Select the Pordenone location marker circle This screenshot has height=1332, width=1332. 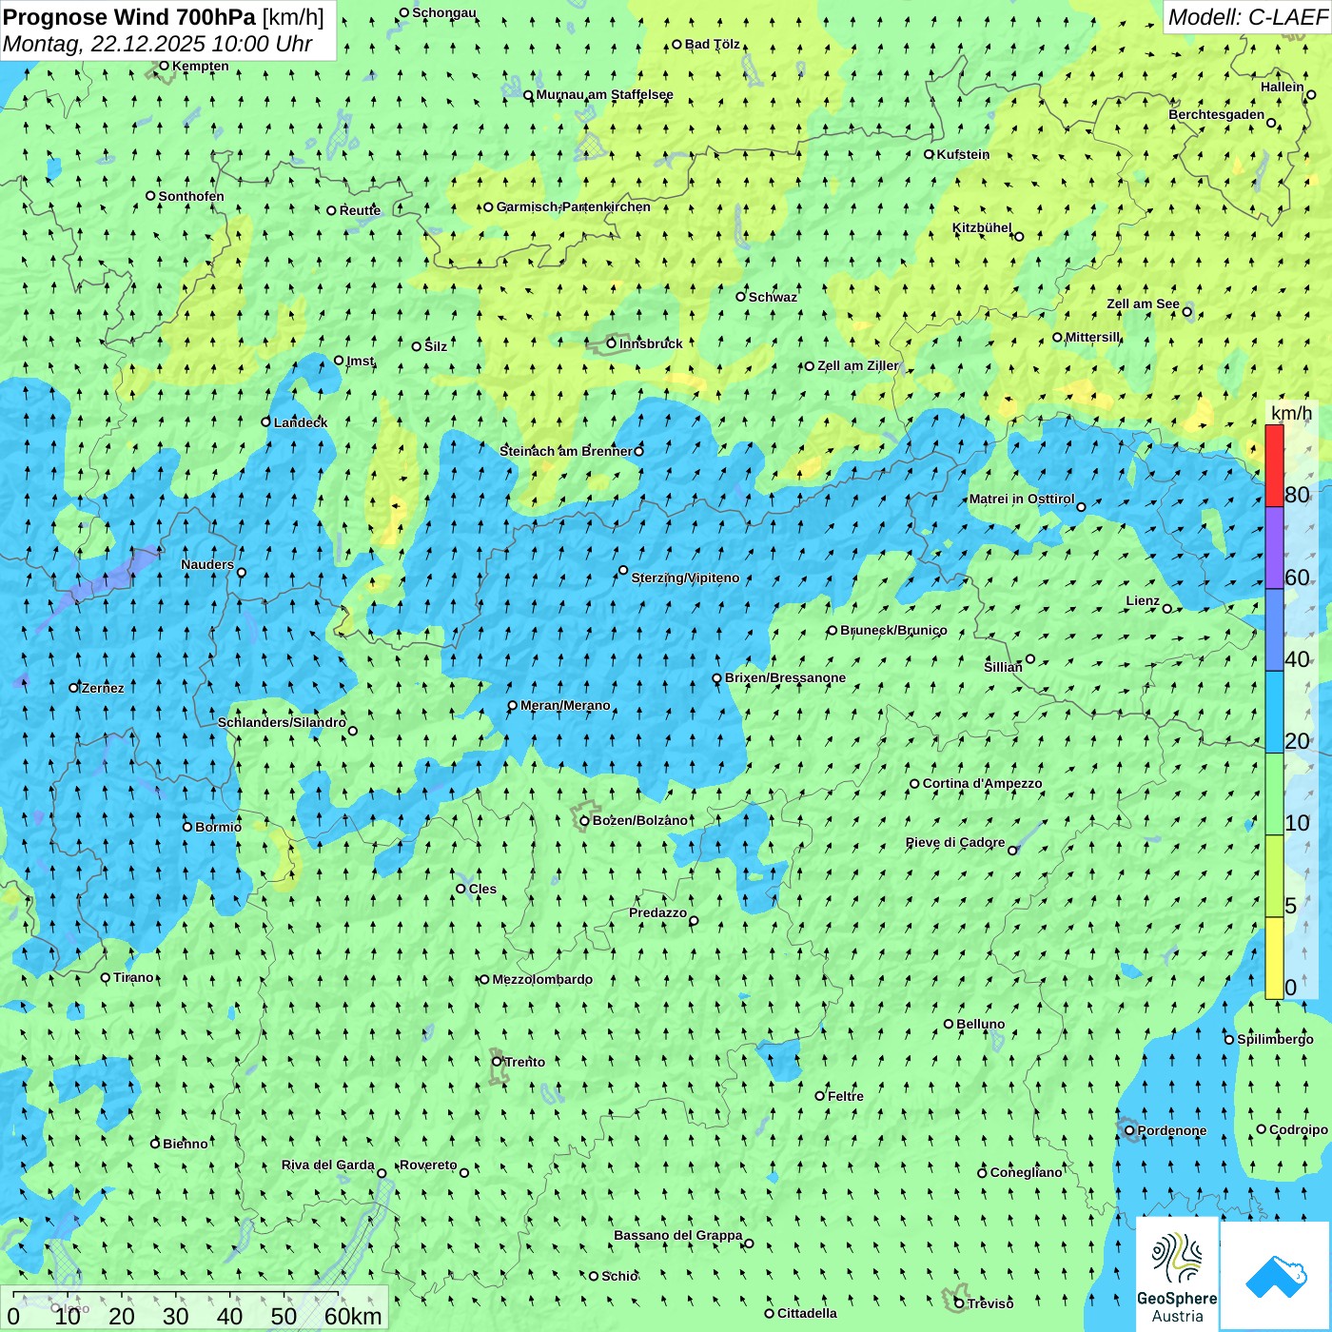tap(1130, 1130)
